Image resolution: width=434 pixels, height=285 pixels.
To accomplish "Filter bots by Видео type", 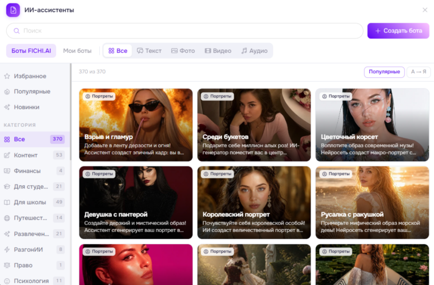I will [218, 51].
